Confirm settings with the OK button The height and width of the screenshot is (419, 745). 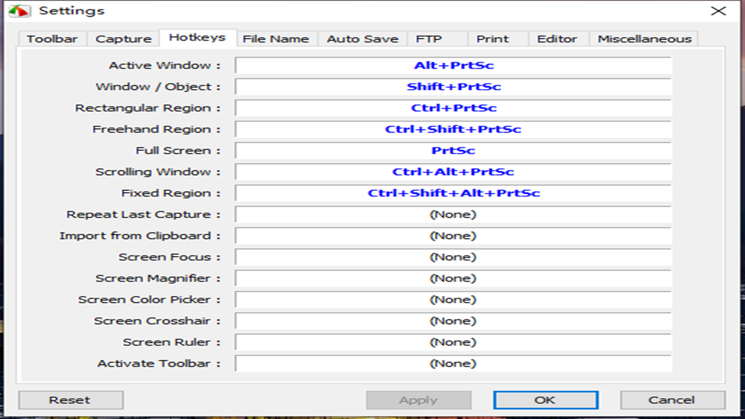545,400
